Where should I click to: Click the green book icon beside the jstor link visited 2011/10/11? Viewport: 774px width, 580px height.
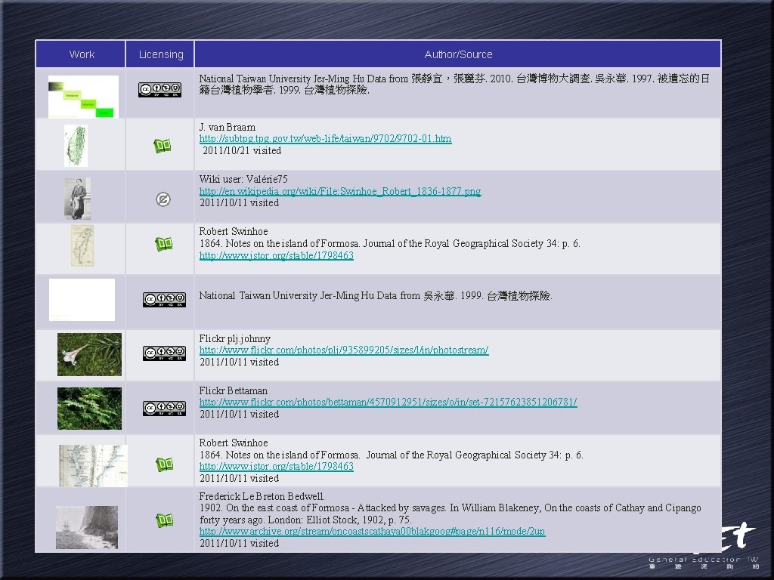[164, 464]
